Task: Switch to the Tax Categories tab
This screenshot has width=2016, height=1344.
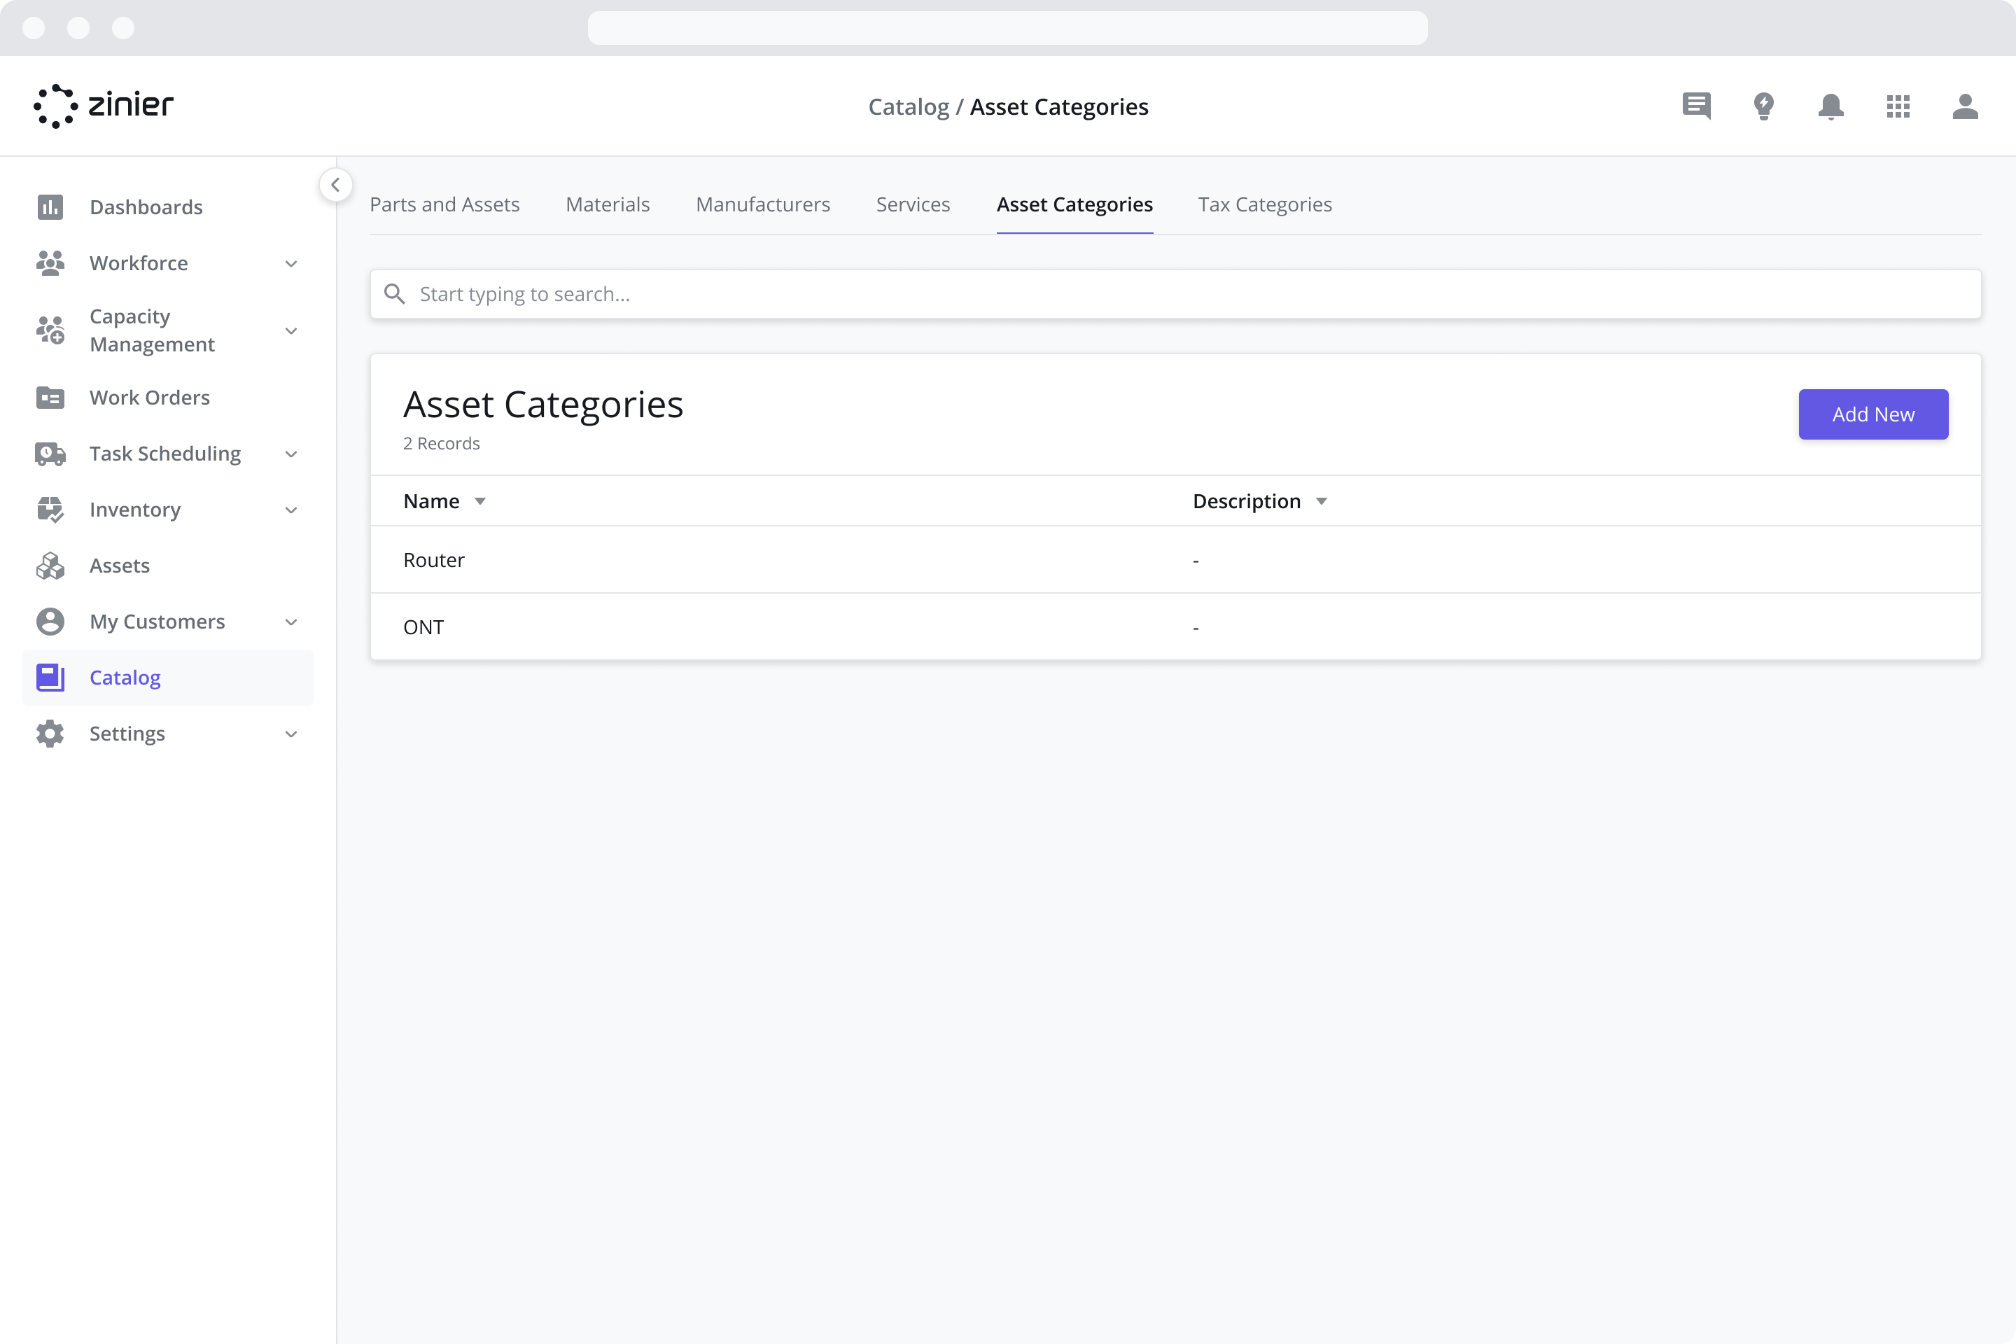Action: pyautogui.click(x=1264, y=204)
